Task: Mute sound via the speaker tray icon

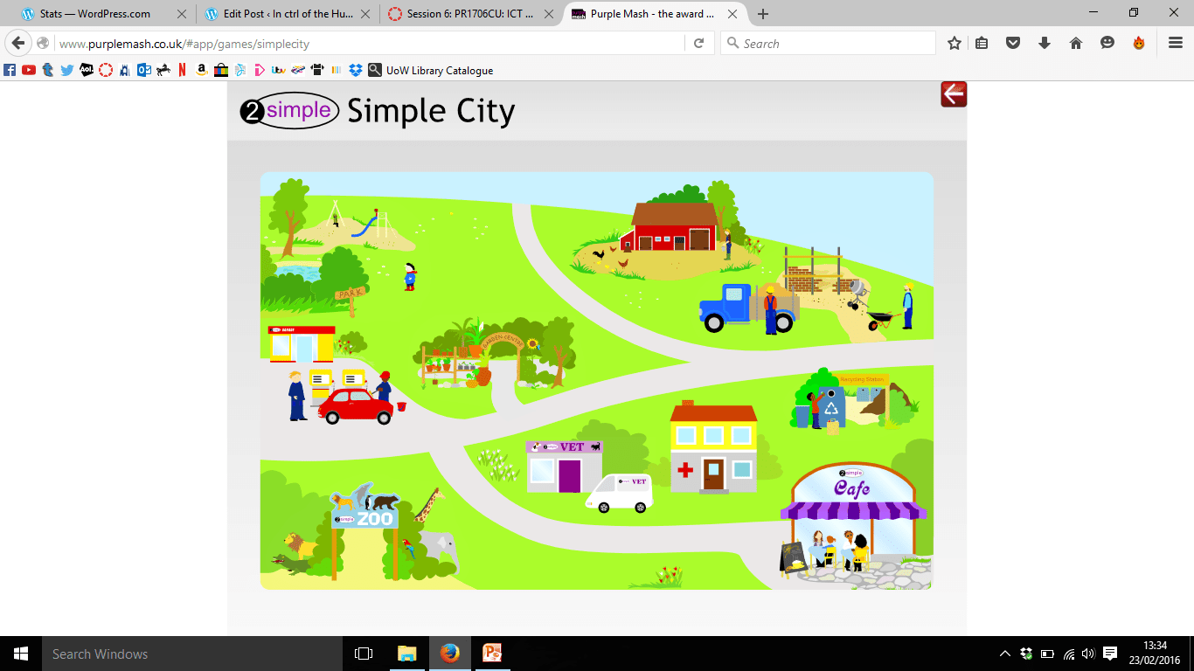Action: tap(1086, 654)
